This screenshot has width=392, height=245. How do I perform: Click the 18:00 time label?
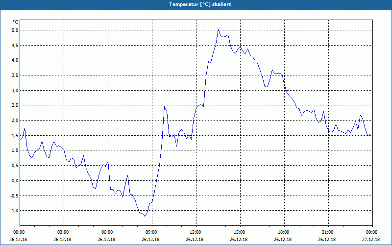click(285, 232)
